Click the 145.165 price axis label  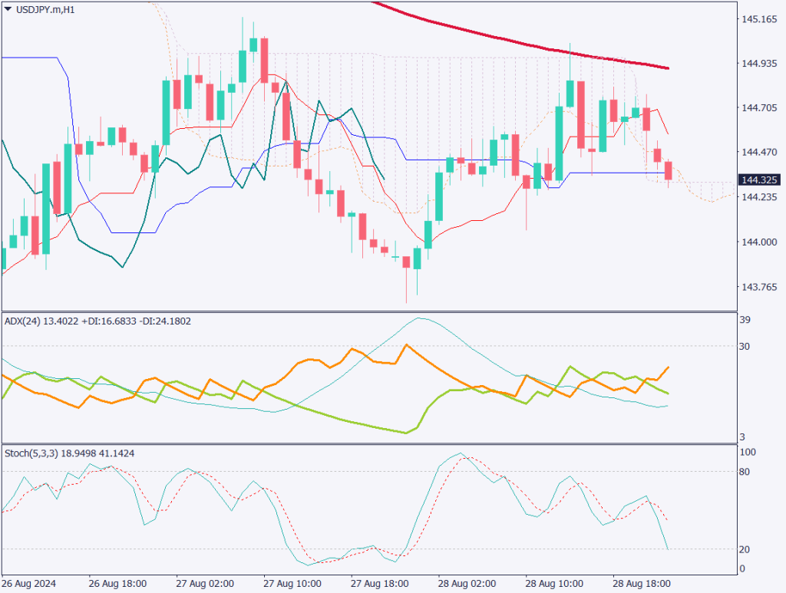tap(758, 19)
